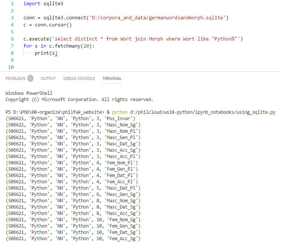The height and width of the screenshot is (242, 281).
Task: Click line number 6 in gutter
Action: (12, 39)
